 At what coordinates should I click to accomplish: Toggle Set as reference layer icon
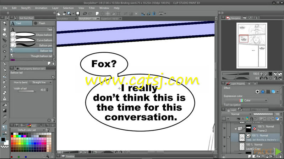coord(243,119)
